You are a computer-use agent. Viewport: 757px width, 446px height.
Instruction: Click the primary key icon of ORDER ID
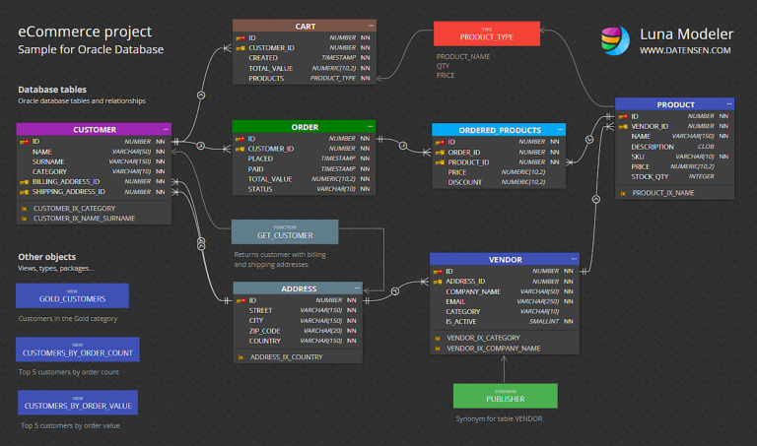point(240,139)
